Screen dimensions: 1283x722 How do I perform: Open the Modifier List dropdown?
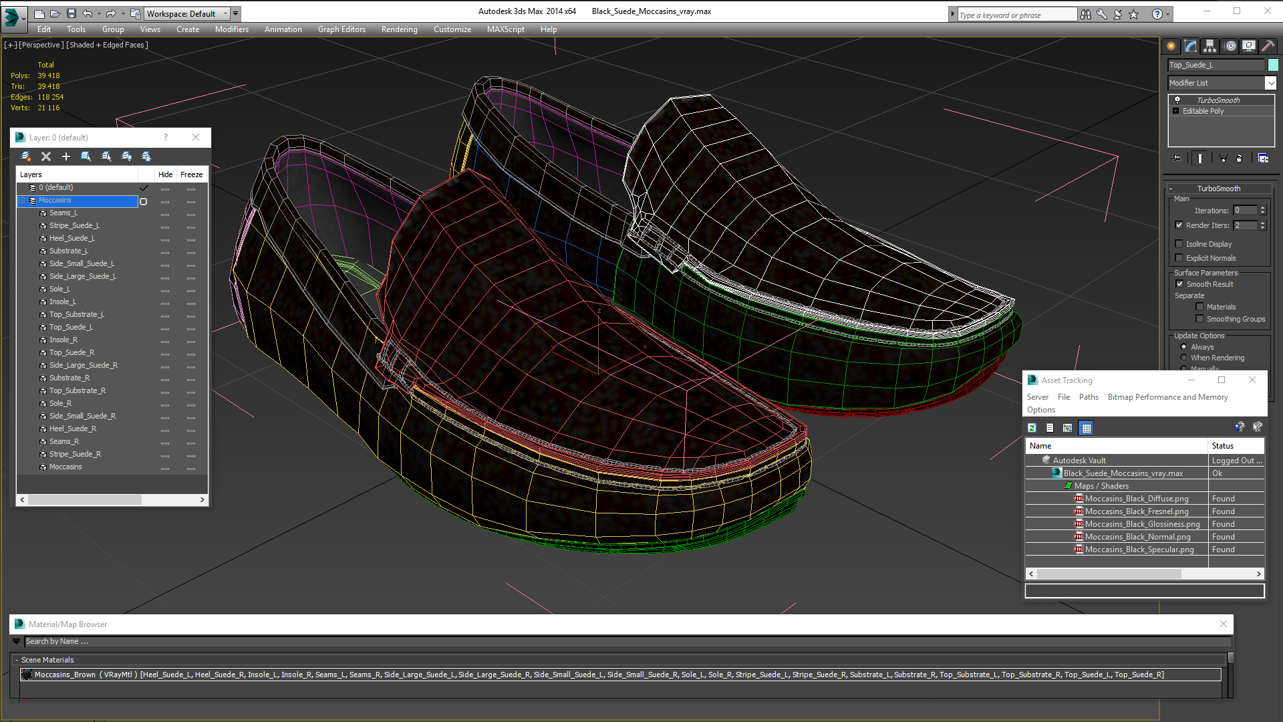(1270, 83)
